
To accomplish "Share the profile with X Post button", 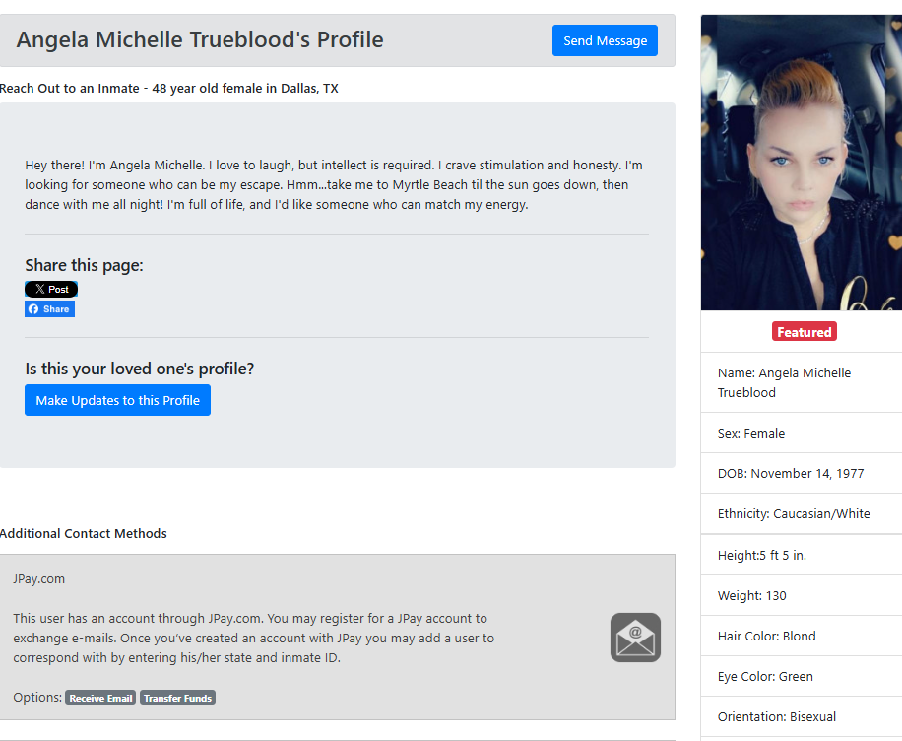I will 51,289.
